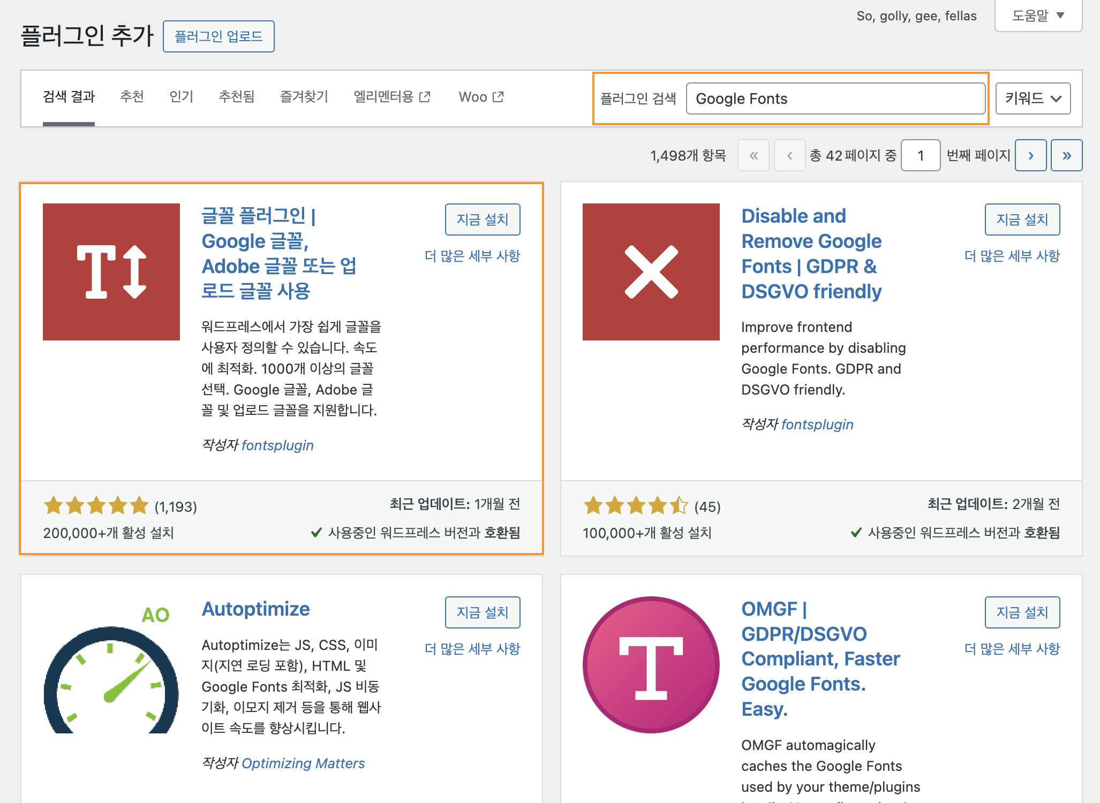Open 엘리멘터용 external link tab
The image size is (1100, 803).
[391, 97]
